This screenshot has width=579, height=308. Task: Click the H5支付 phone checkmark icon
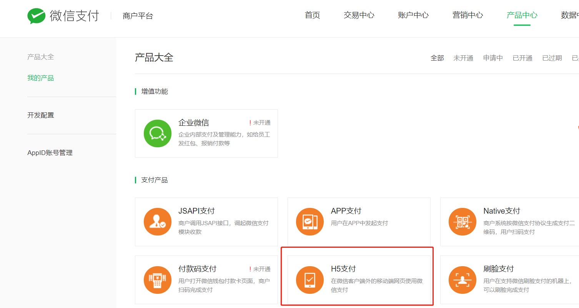[x=310, y=280]
